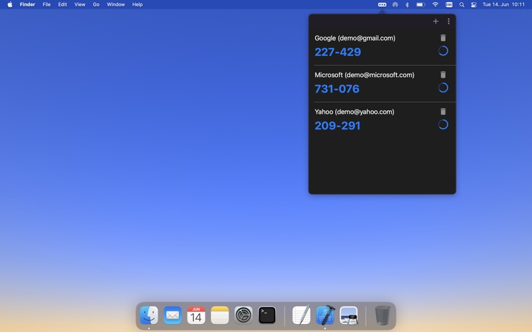This screenshot has height=332, width=532.
Task: Open System Preferences in the Dock
Action: [x=243, y=315]
